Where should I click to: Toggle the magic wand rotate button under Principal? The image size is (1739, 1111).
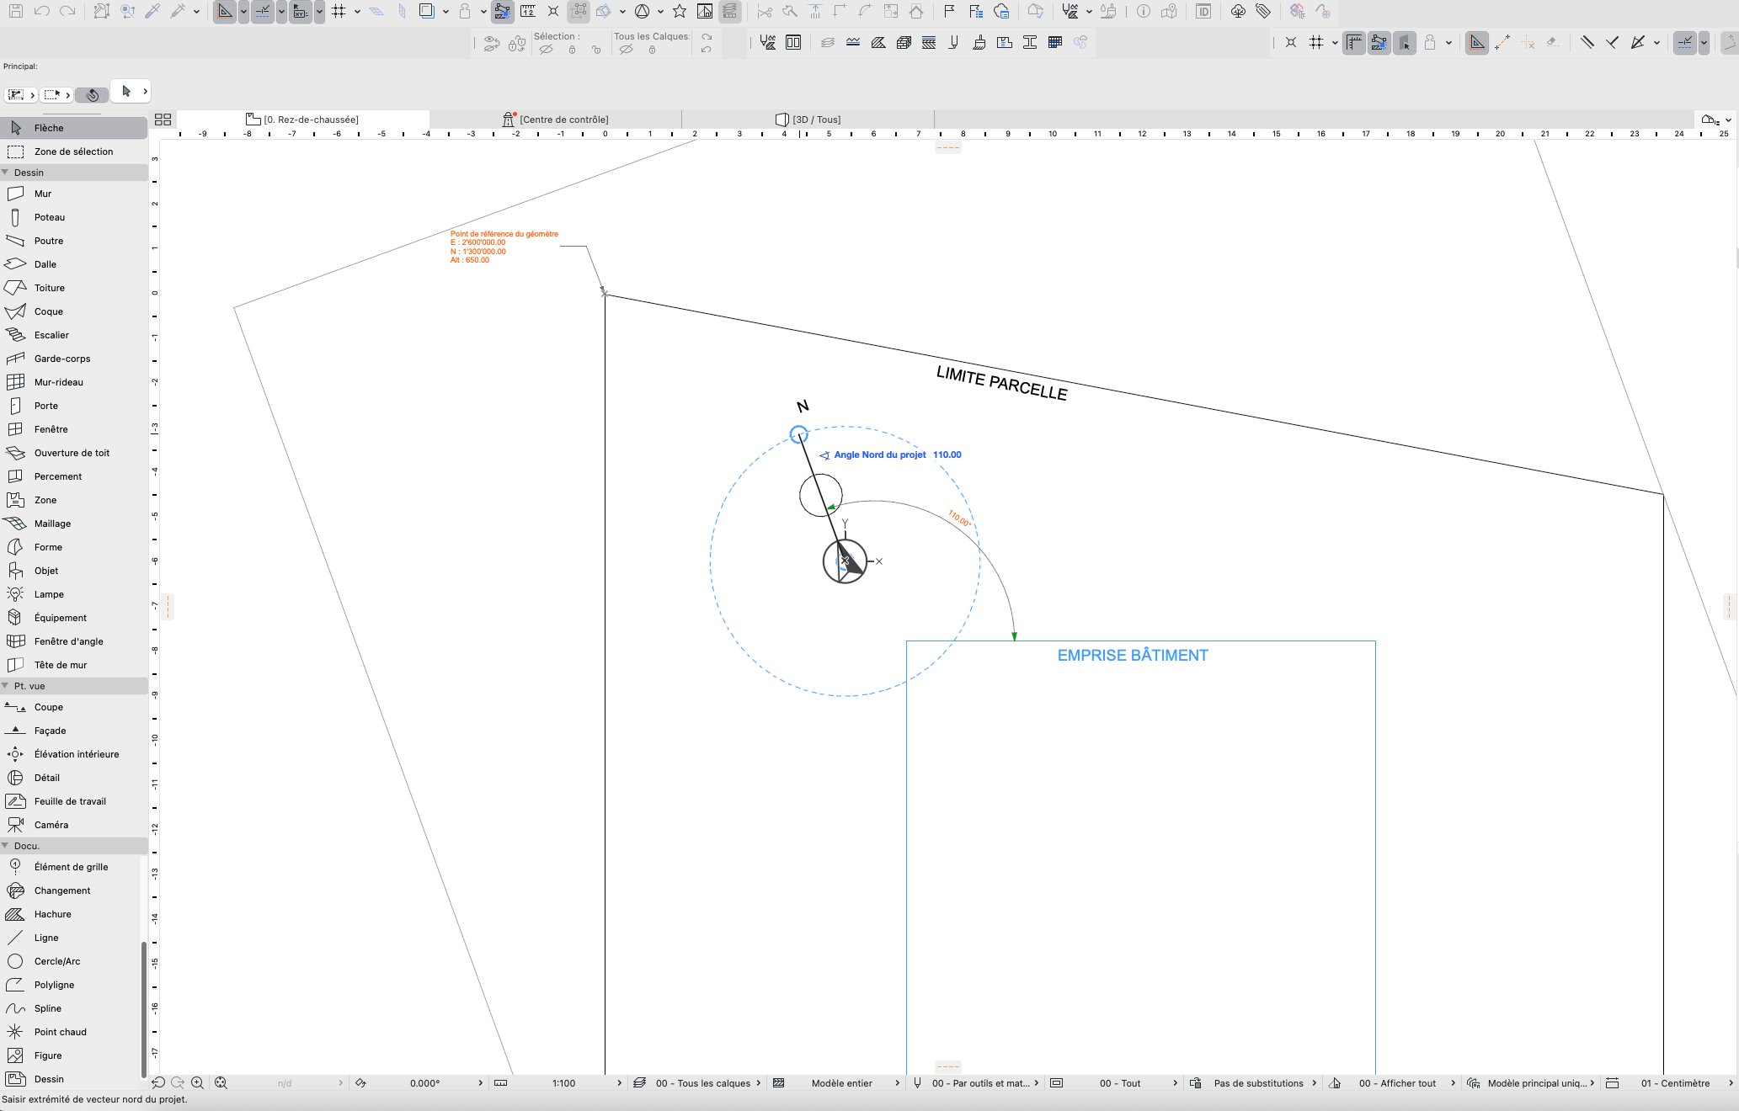(93, 95)
